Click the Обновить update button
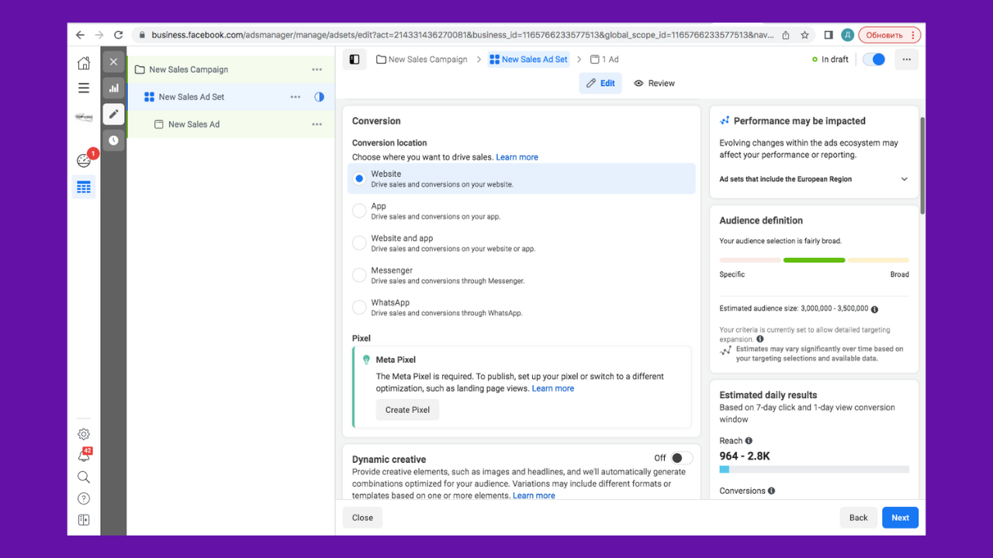Screen dimensions: 993x558 (x=889, y=35)
